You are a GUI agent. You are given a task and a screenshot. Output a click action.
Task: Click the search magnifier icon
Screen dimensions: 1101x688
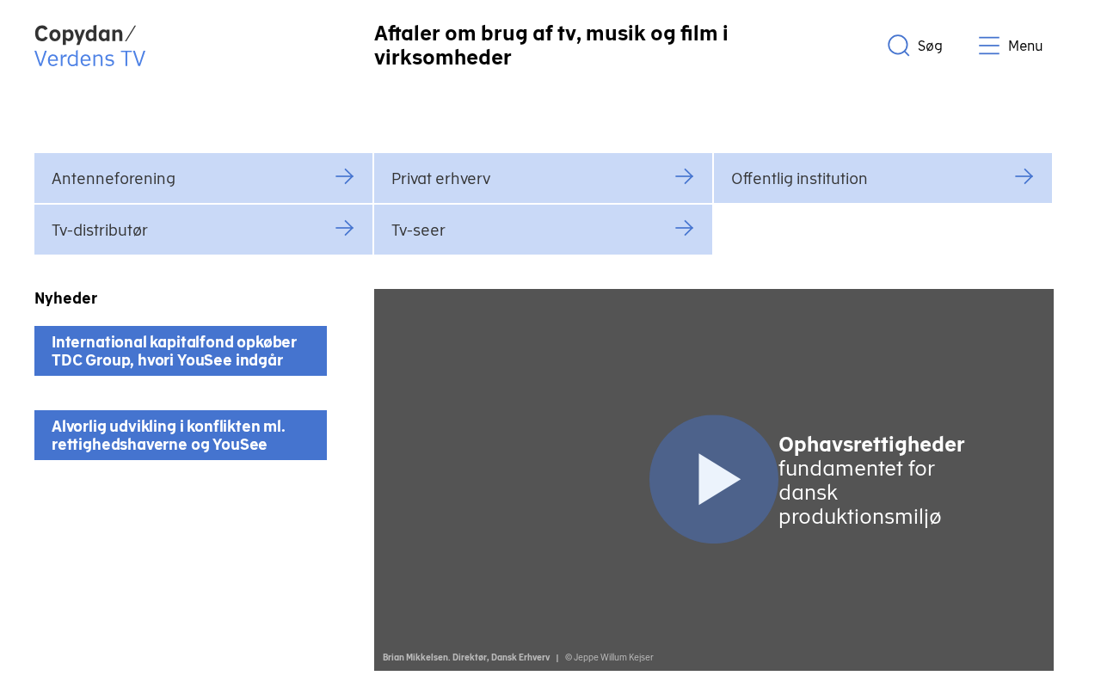pos(898,46)
